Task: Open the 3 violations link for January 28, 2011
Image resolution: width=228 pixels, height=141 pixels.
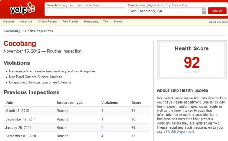Action: pyautogui.click(x=102, y=127)
